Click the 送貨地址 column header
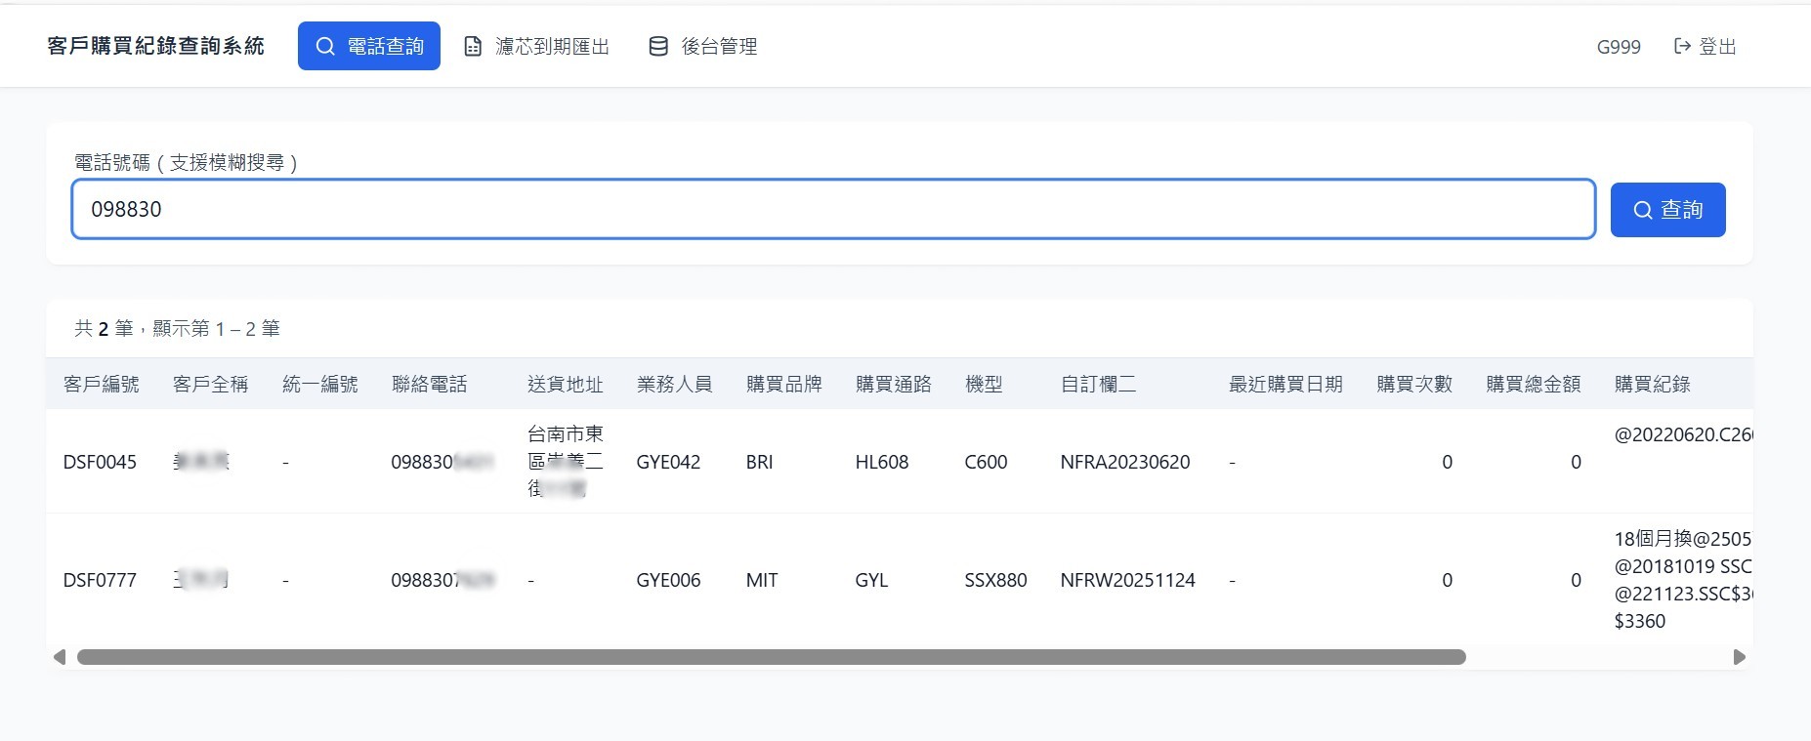The image size is (1811, 741). point(566,384)
